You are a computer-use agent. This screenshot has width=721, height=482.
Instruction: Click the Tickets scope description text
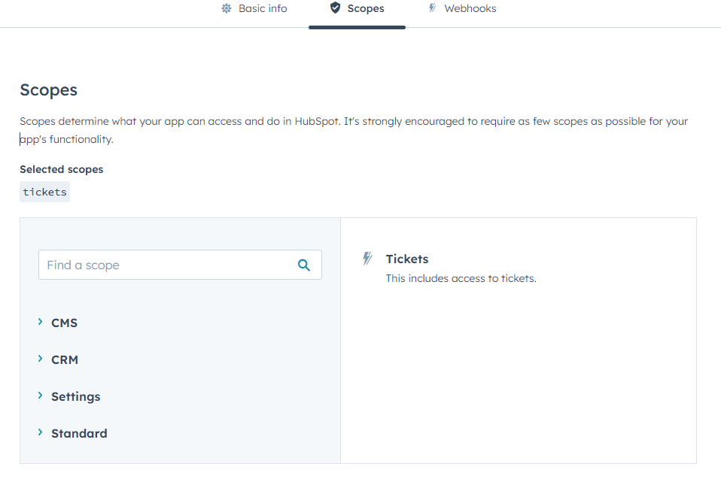(461, 278)
